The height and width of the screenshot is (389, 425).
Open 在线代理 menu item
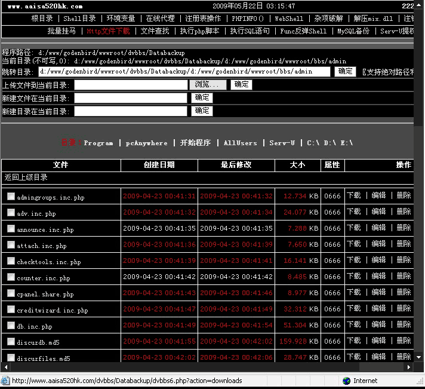[x=160, y=19]
